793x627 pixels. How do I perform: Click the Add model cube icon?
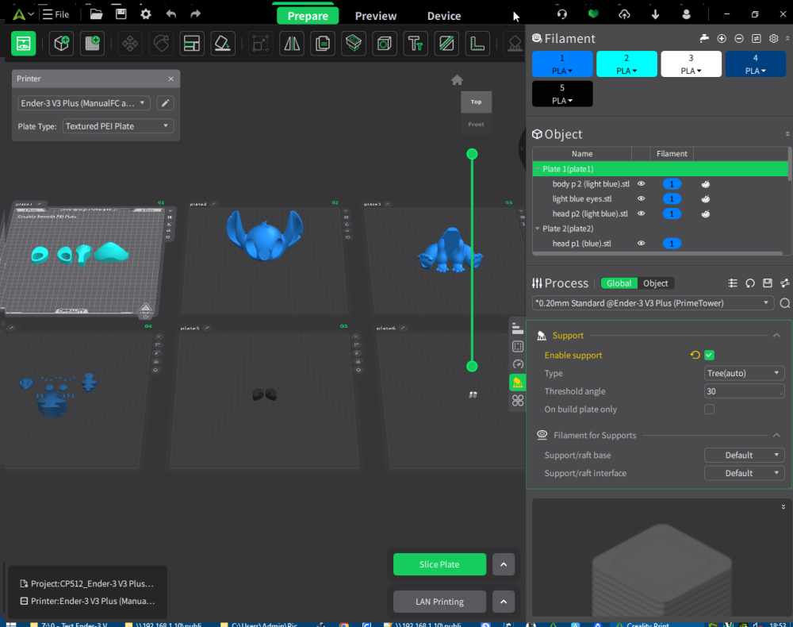pos(61,44)
